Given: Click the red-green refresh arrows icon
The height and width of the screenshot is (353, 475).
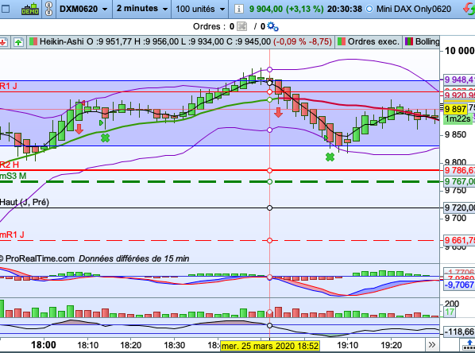Looking at the screenshot, I should tap(469, 9).
